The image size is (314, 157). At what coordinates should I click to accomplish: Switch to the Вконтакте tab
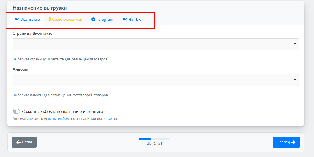point(27,19)
